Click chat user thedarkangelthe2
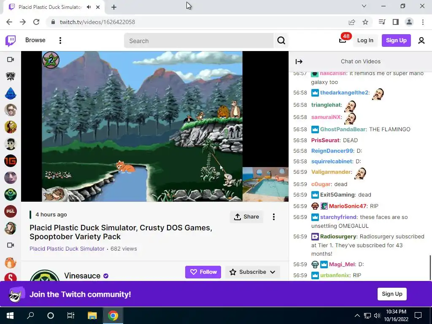Image resolution: width=432 pixels, height=324 pixels. pyautogui.click(x=344, y=92)
